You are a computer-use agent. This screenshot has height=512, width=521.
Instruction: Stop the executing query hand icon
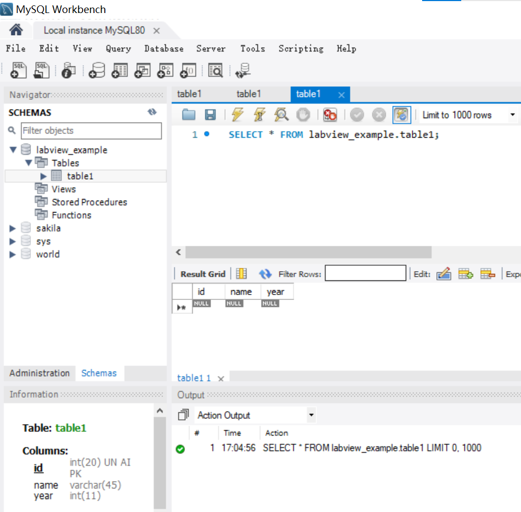pyautogui.click(x=303, y=115)
